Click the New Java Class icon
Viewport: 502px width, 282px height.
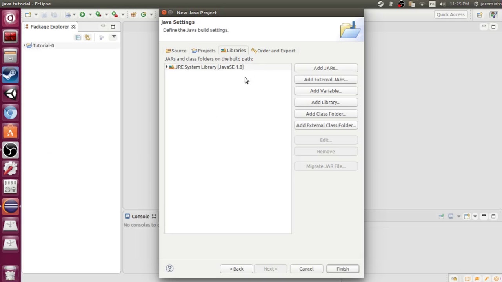(x=144, y=14)
